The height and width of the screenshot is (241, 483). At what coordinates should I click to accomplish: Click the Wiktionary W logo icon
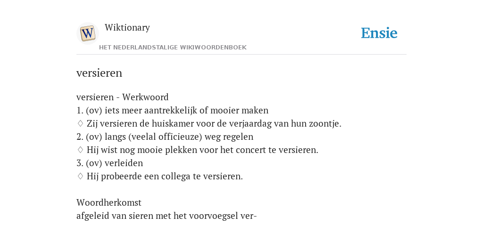pyautogui.click(x=87, y=33)
